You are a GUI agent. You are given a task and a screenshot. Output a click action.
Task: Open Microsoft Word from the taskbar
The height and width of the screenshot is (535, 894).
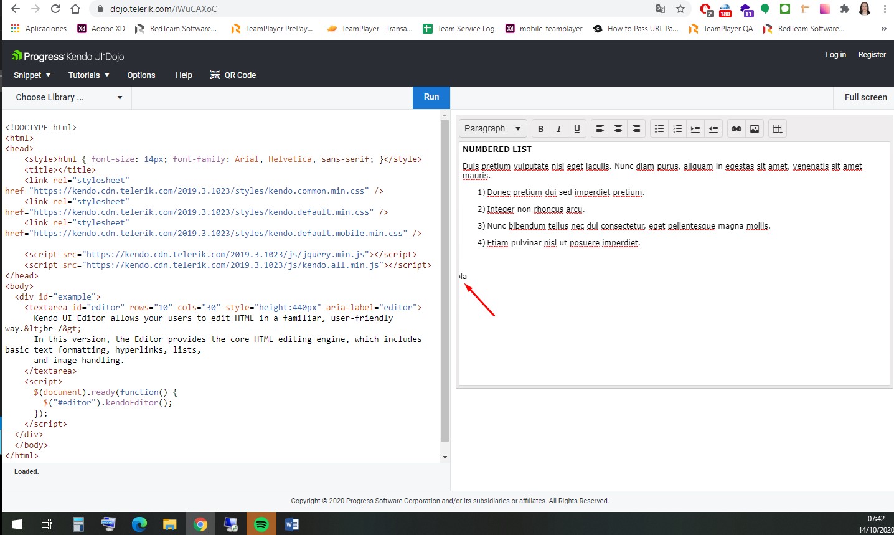(291, 524)
